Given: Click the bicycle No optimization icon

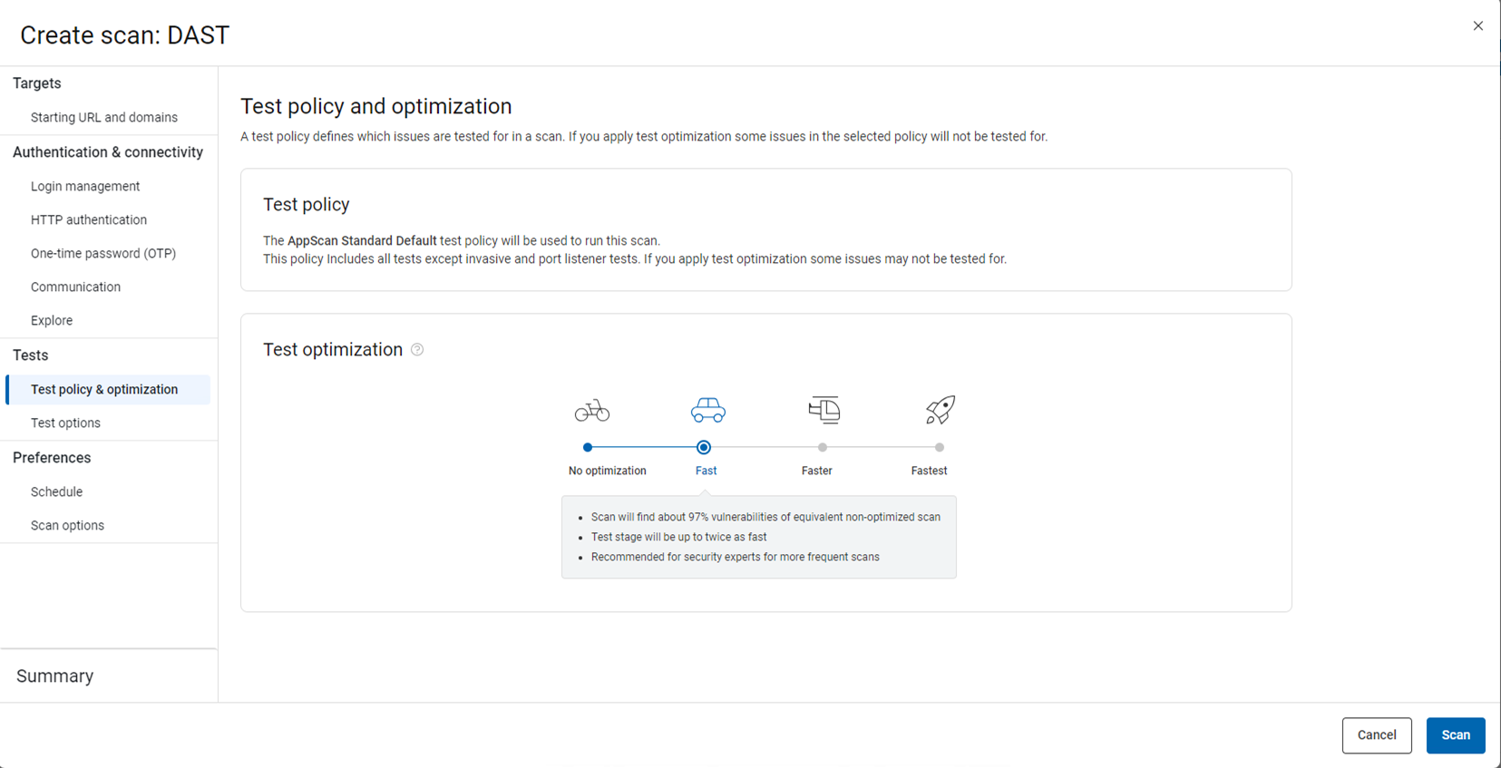Looking at the screenshot, I should point(591,411).
